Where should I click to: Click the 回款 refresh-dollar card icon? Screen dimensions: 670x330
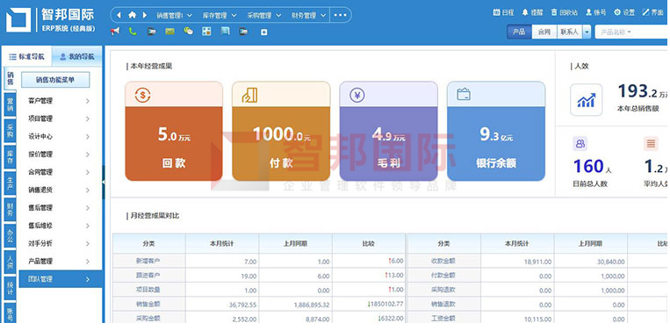tap(142, 95)
